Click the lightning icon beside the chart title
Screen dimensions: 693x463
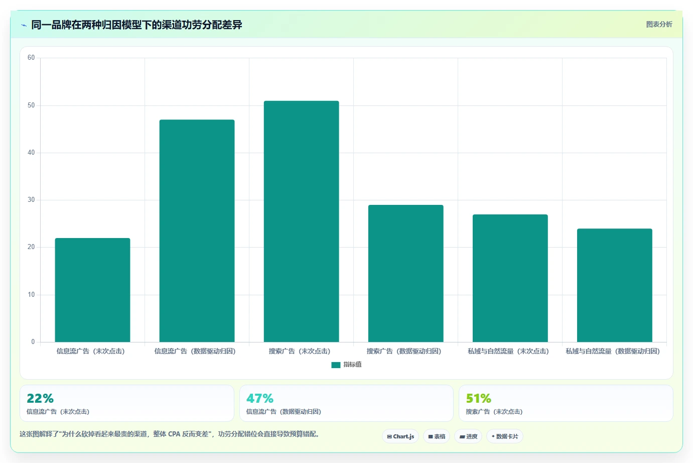point(24,25)
